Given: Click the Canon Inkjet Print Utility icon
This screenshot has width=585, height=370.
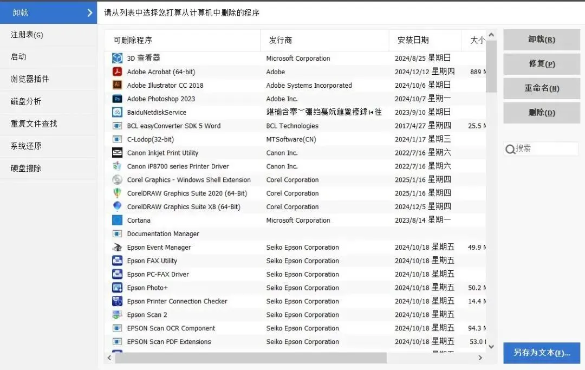Looking at the screenshot, I should click(117, 153).
